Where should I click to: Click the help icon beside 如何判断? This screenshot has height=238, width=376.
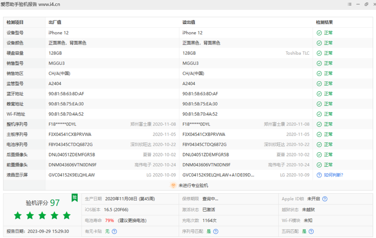pyautogui.click(x=319, y=175)
